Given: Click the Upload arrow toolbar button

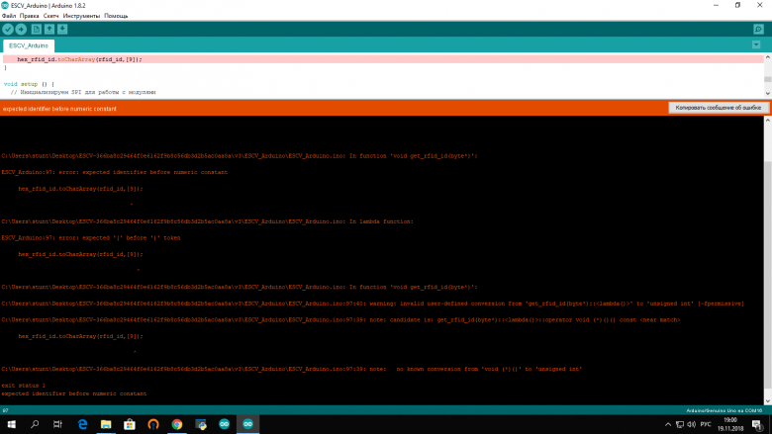Looking at the screenshot, I should coord(21,30).
